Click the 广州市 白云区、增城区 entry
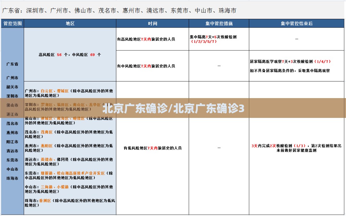This screenshot has width=346, height=216. click(x=69, y=93)
